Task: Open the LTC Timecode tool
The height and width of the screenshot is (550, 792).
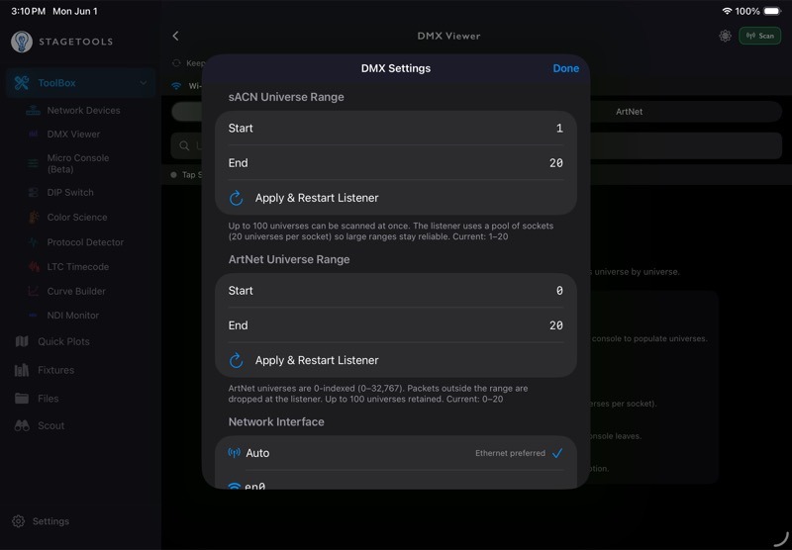Action: [77, 266]
